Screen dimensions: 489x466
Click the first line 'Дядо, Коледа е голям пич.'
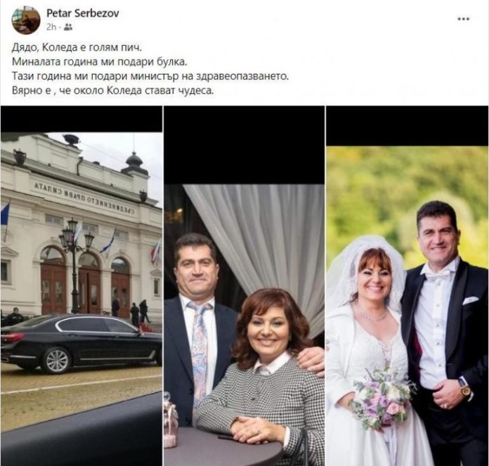[x=77, y=48]
